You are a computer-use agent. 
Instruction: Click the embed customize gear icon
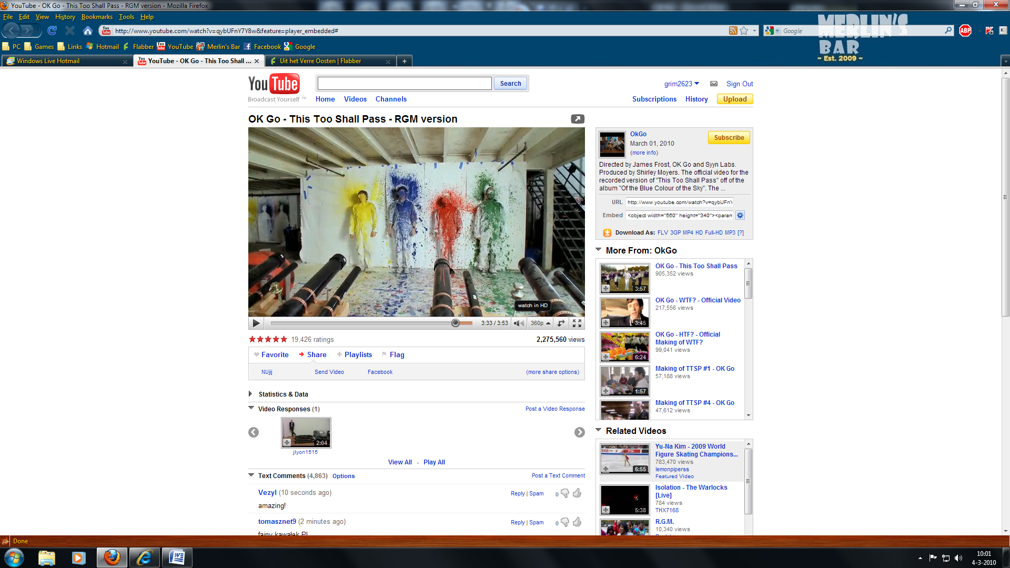tap(740, 215)
